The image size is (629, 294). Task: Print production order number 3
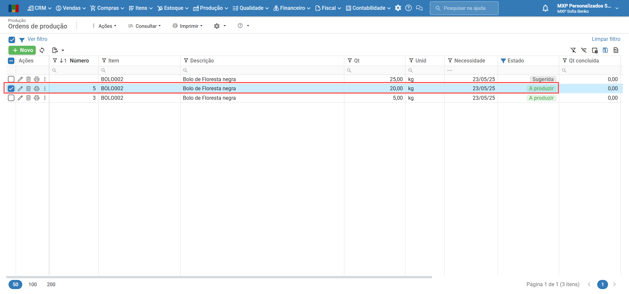pos(37,98)
